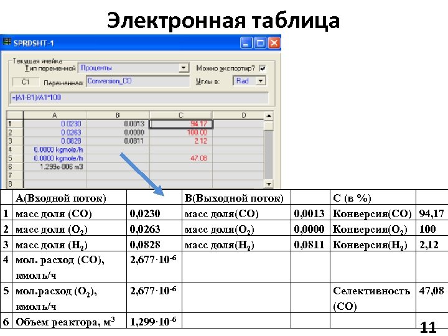Screen dimensions: 448x336
Task: Select column header B
Action: (118, 115)
